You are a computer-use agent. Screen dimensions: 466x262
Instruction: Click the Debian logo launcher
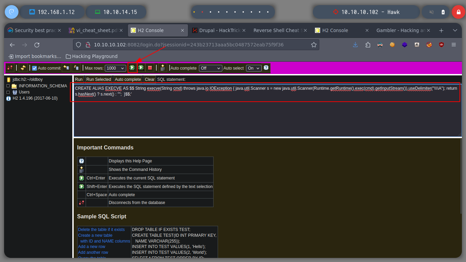click(11, 12)
